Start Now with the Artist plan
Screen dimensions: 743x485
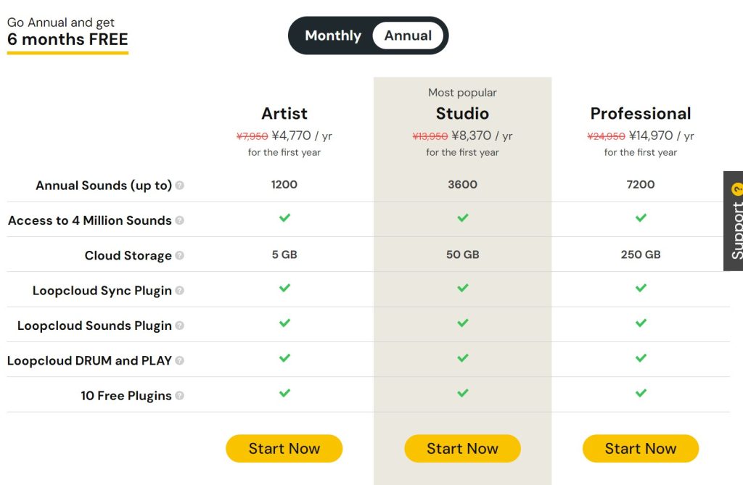click(284, 449)
